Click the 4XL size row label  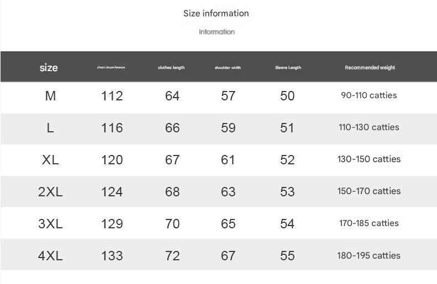(50, 256)
